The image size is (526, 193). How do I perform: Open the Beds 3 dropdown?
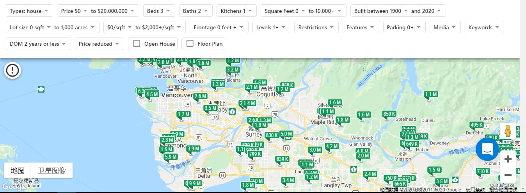tap(159, 11)
